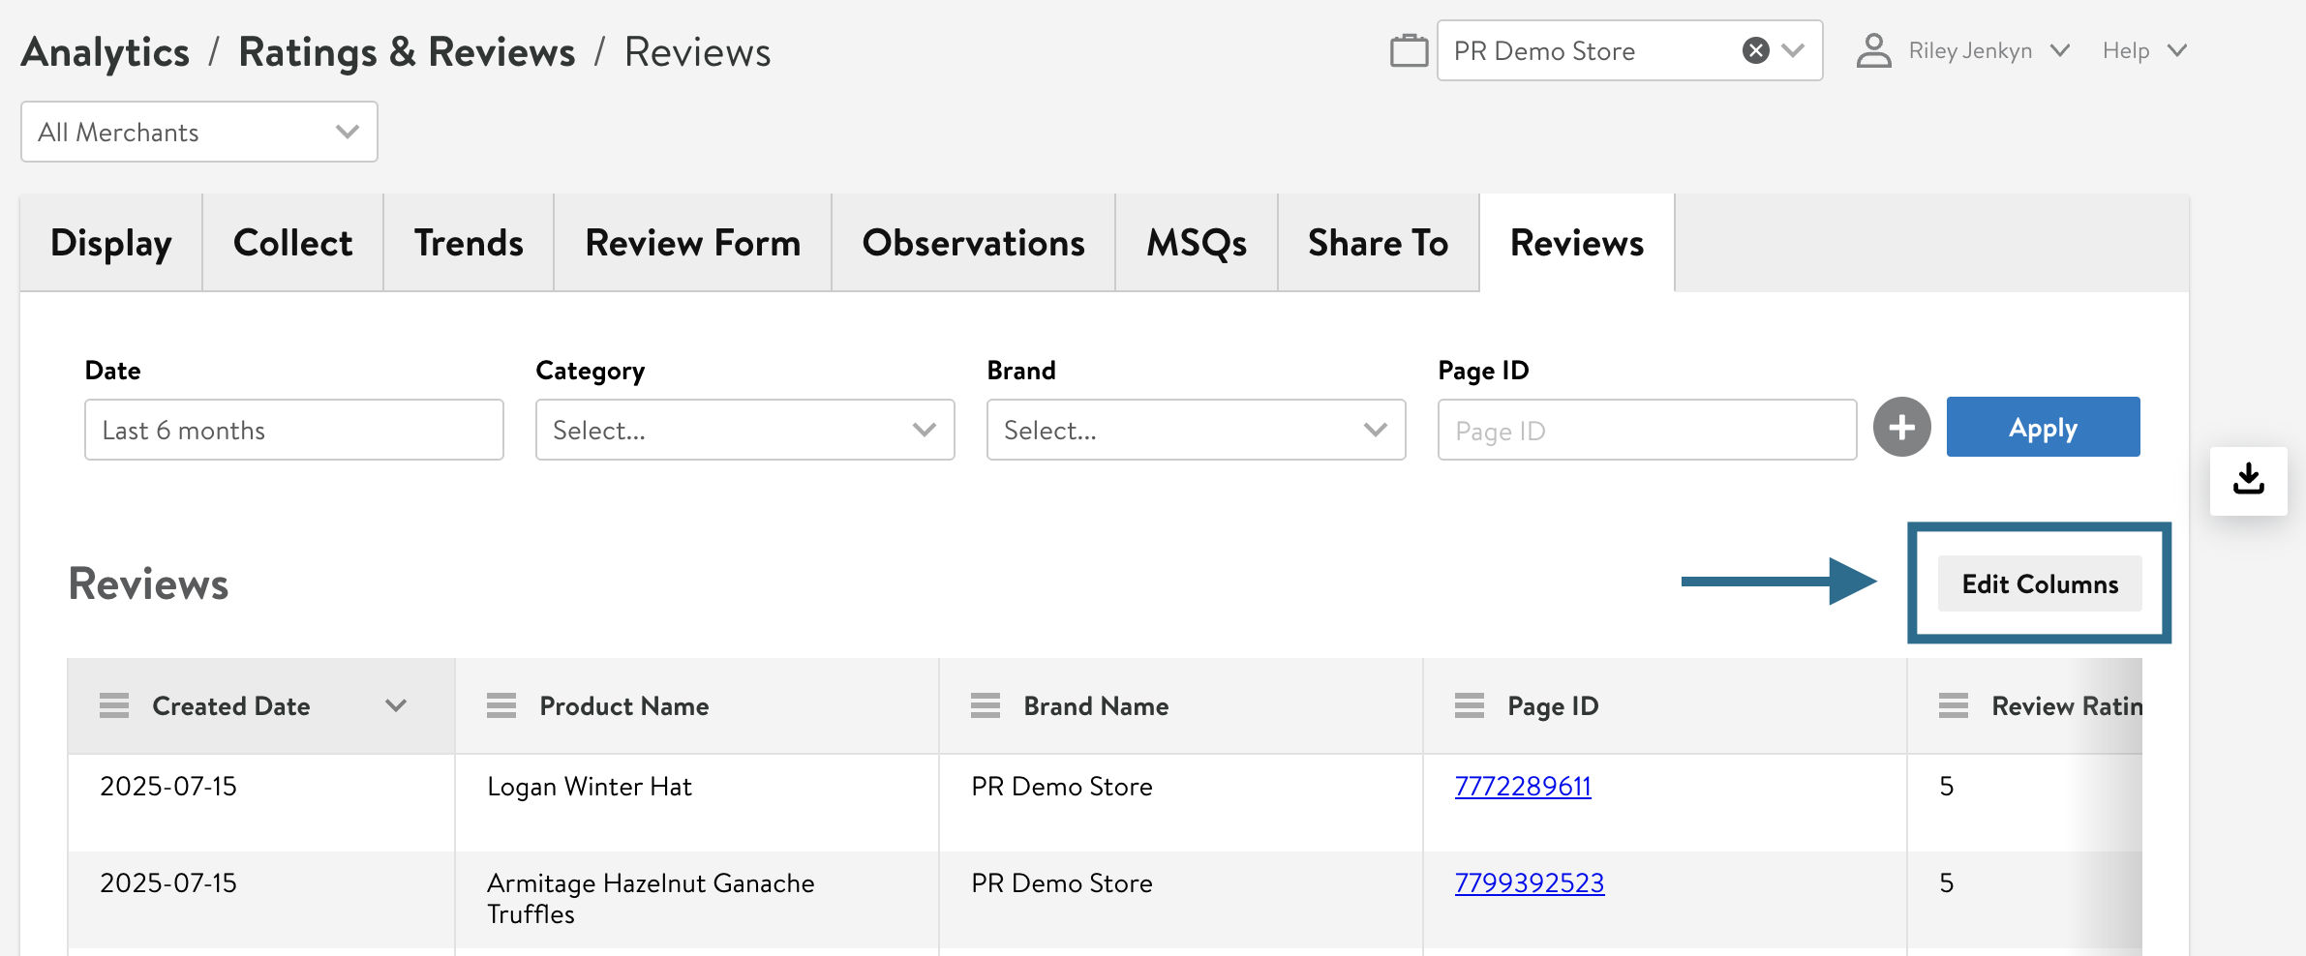
Task: Open the Observations tab
Action: [973, 243]
